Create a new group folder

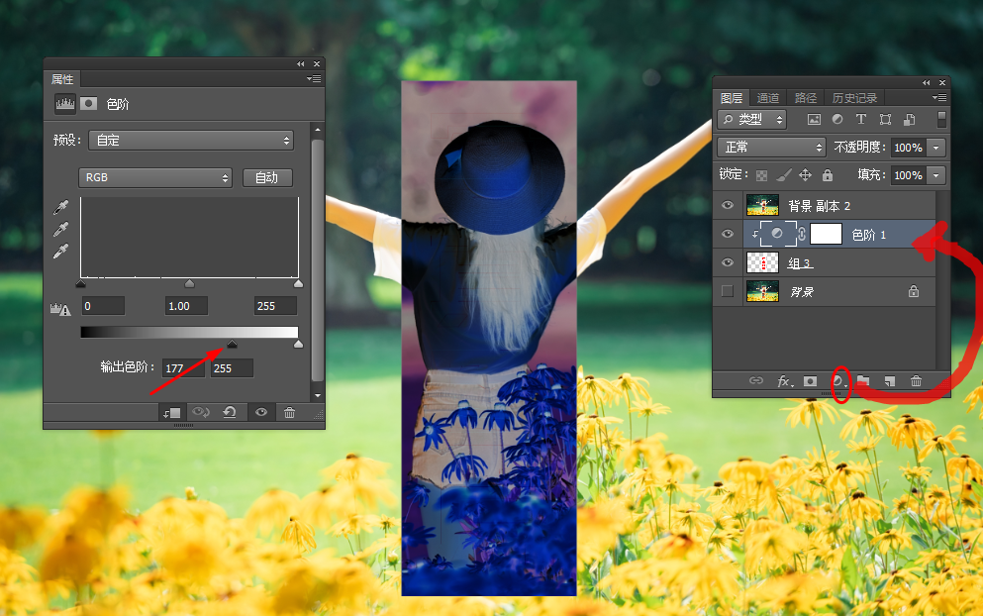[x=863, y=380]
